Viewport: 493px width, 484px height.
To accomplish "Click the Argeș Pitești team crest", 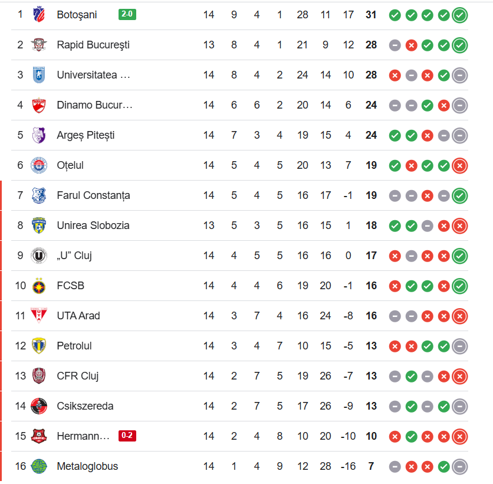I will (x=40, y=135).
